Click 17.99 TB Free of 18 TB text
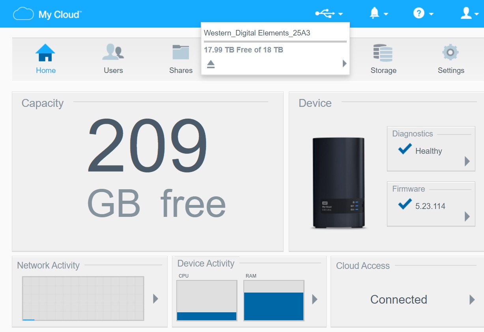 pyautogui.click(x=243, y=50)
